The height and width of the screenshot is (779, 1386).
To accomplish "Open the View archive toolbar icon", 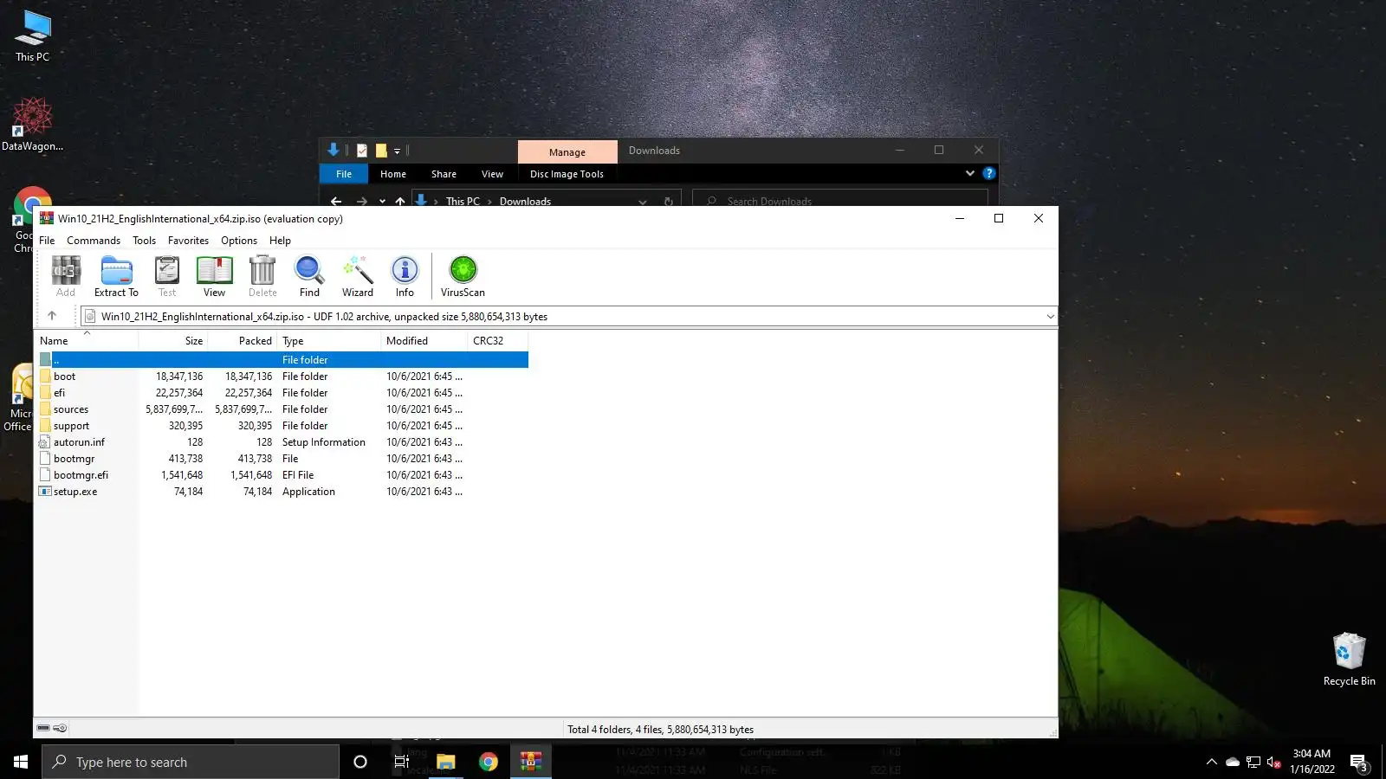I will (214, 277).
